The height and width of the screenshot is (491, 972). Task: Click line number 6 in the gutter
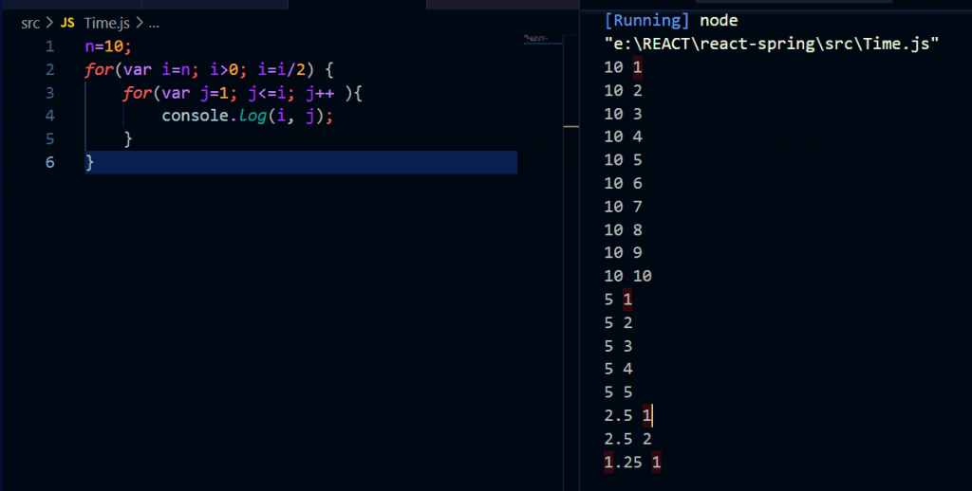point(49,162)
